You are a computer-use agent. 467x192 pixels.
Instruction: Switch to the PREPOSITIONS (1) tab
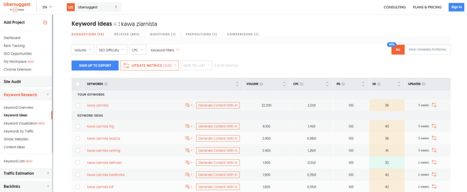pyautogui.click(x=201, y=34)
